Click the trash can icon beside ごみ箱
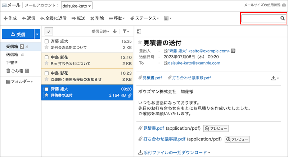 (x=8, y=70)
